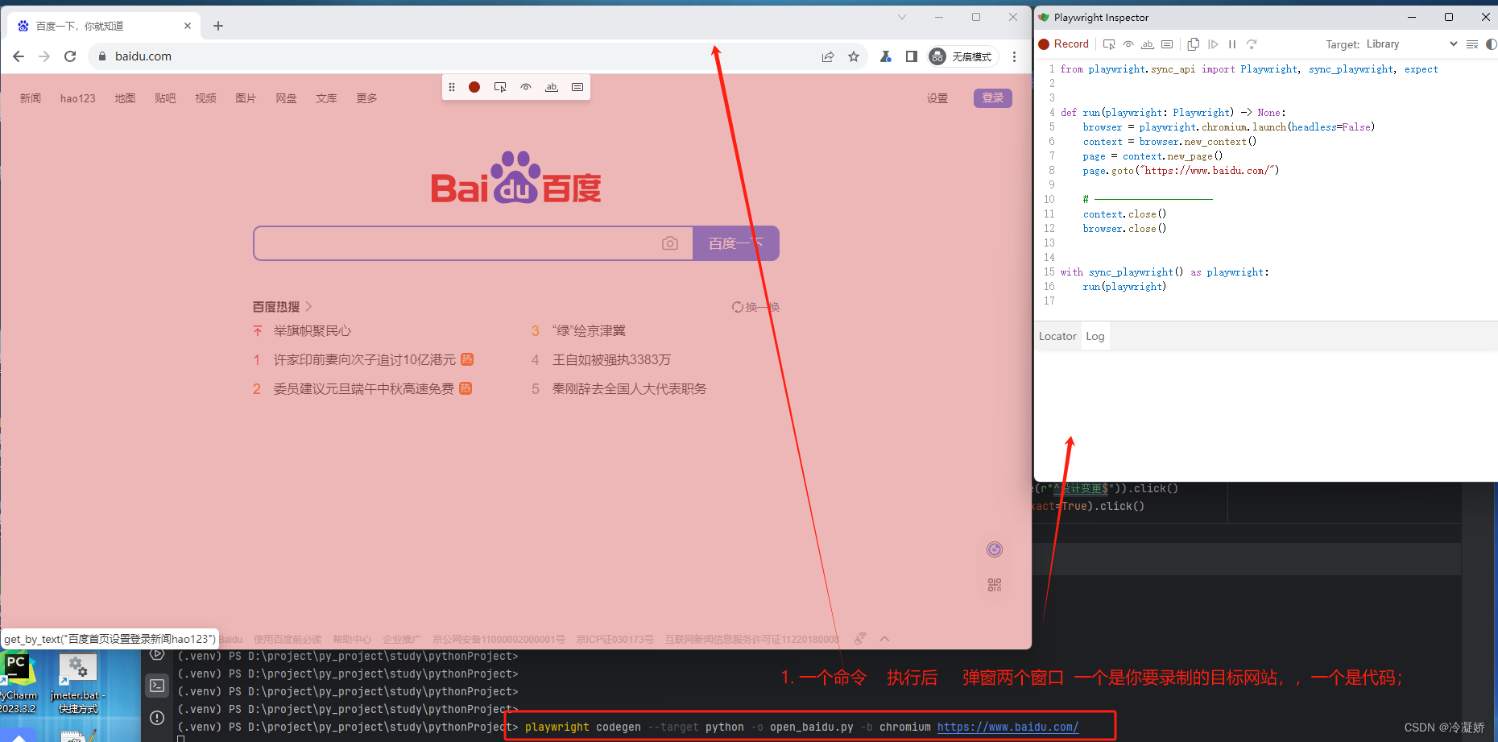Click the Clear code icon in Inspector

[1472, 44]
